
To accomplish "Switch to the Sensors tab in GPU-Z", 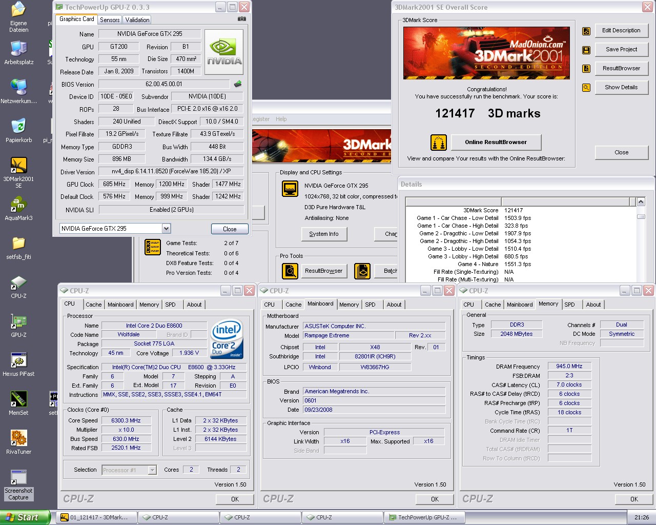I will (x=110, y=20).
